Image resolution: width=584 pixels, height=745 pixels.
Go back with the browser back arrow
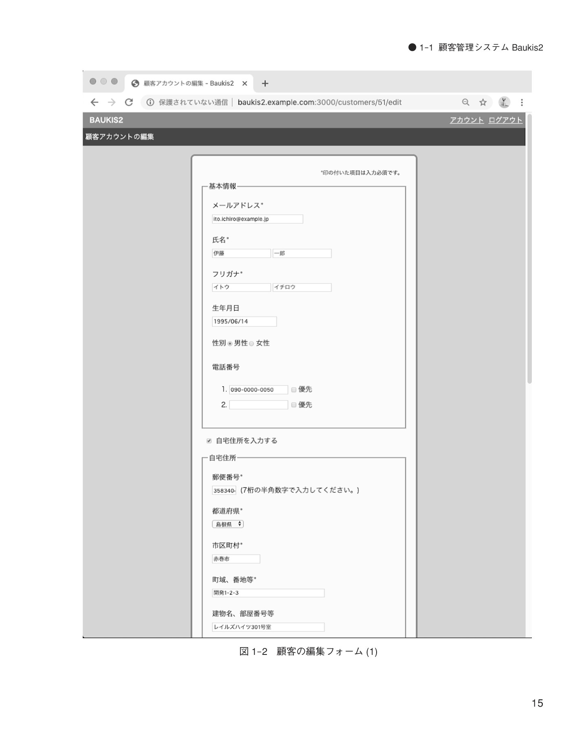[x=95, y=102]
